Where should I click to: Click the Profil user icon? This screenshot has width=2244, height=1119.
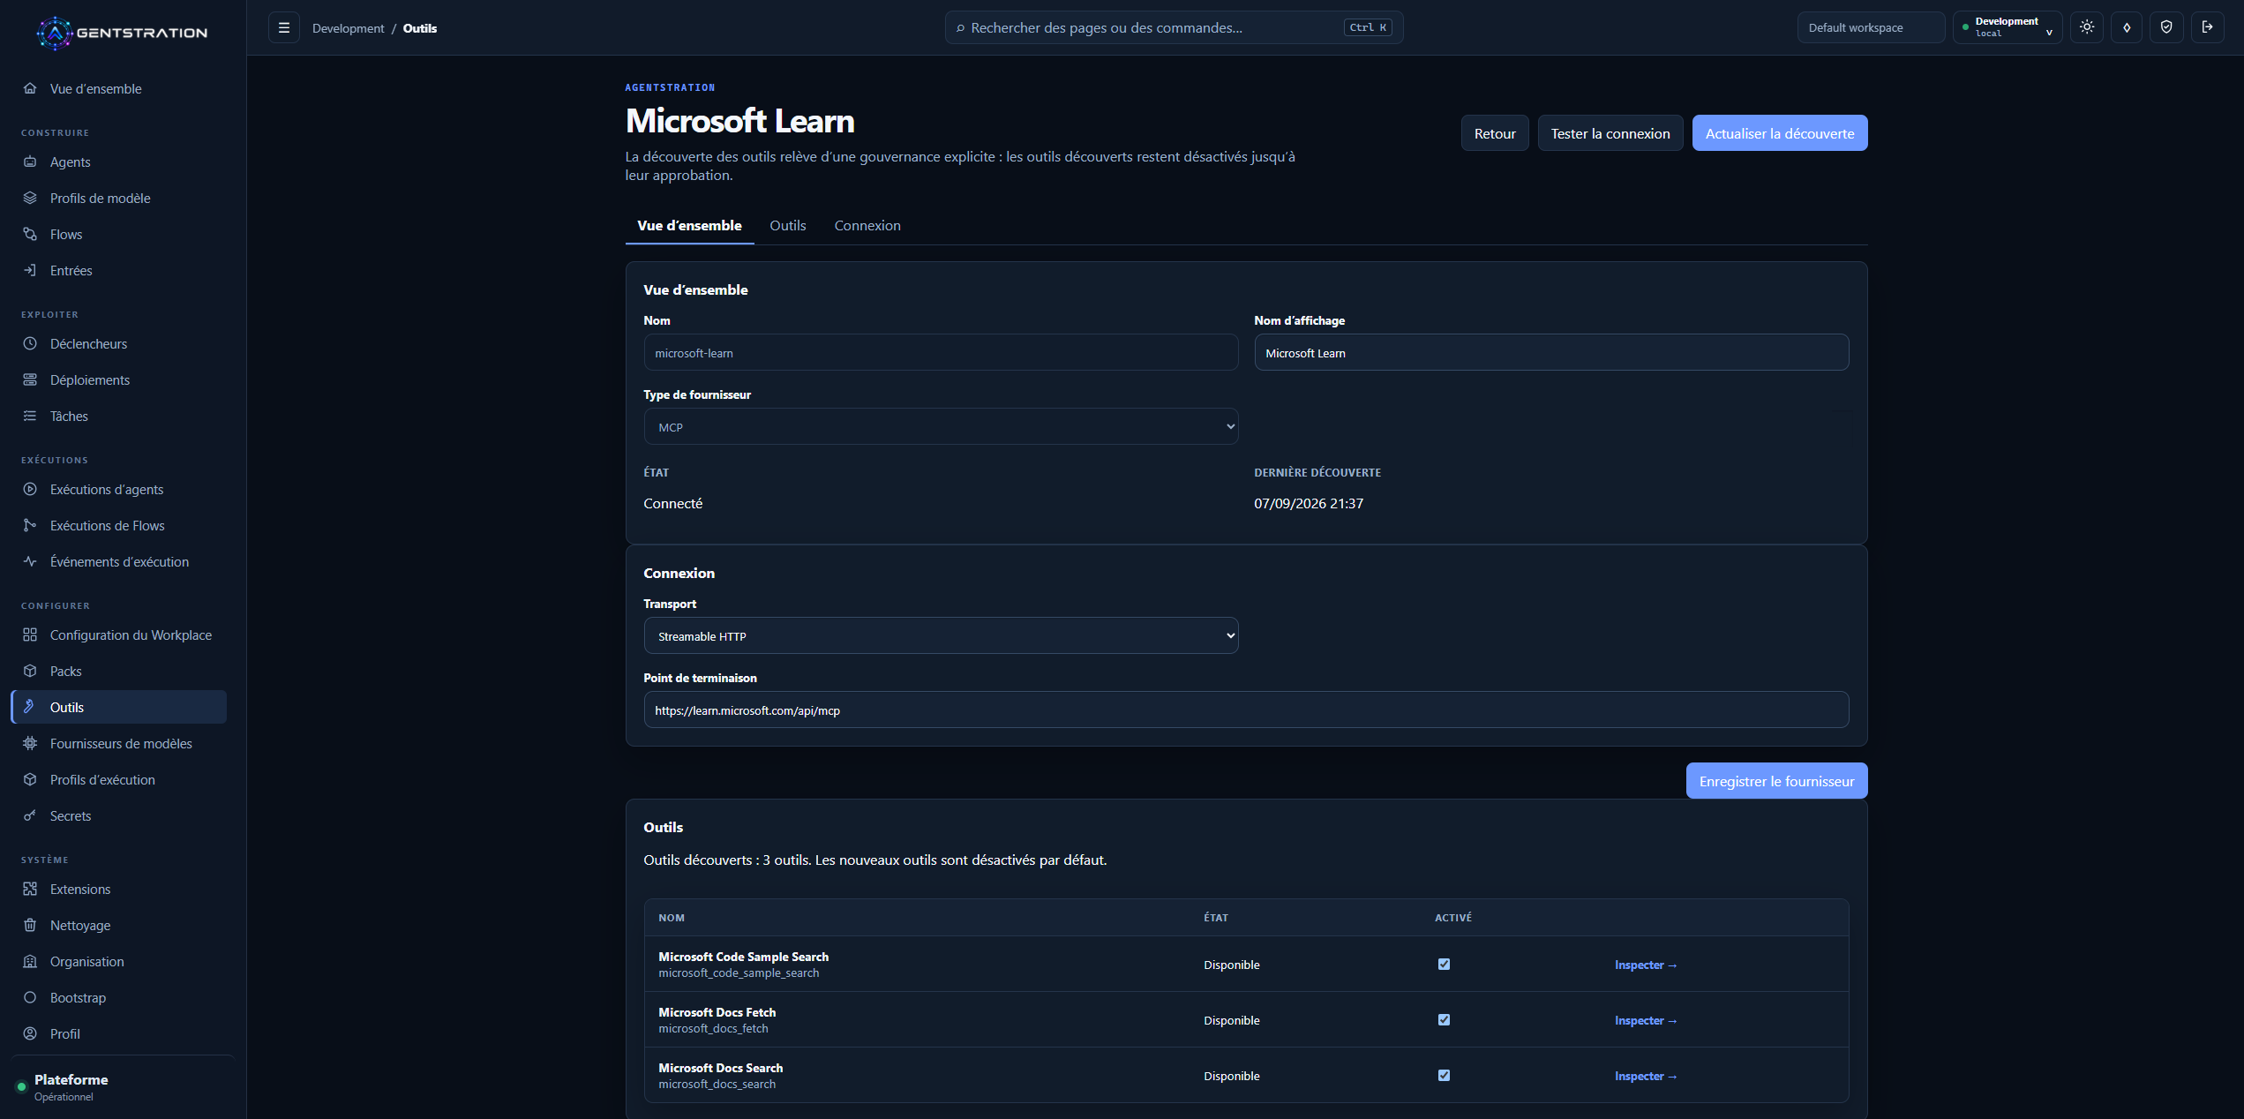pos(30,1033)
